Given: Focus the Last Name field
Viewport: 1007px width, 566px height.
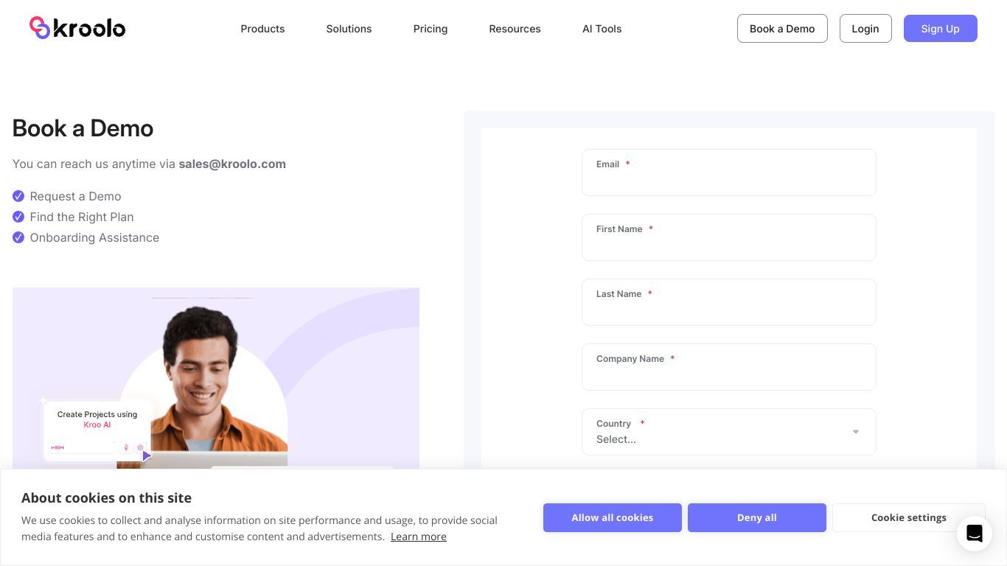Looking at the screenshot, I should pyautogui.click(x=729, y=302).
